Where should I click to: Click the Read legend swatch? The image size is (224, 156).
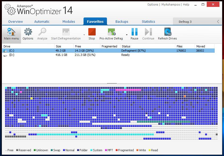click(x=150, y=150)
